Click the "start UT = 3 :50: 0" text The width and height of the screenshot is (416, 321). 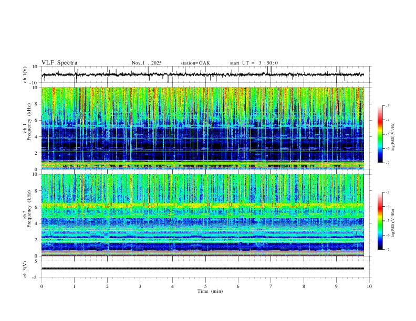click(254, 63)
